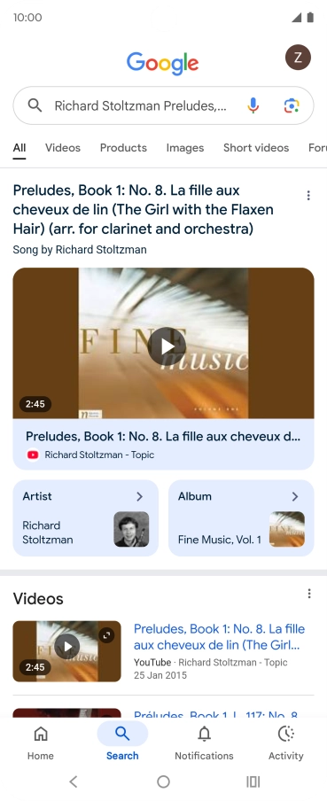Go to Home in bottom navigation
This screenshot has height=801, width=327.
click(x=41, y=742)
